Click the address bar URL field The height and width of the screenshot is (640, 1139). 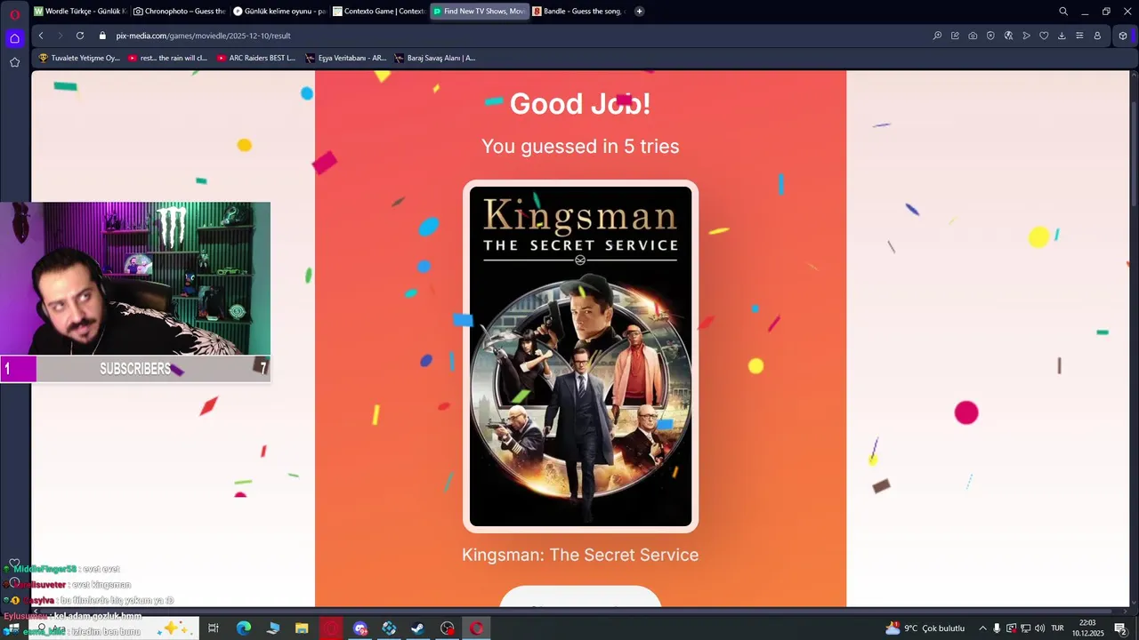click(516, 36)
